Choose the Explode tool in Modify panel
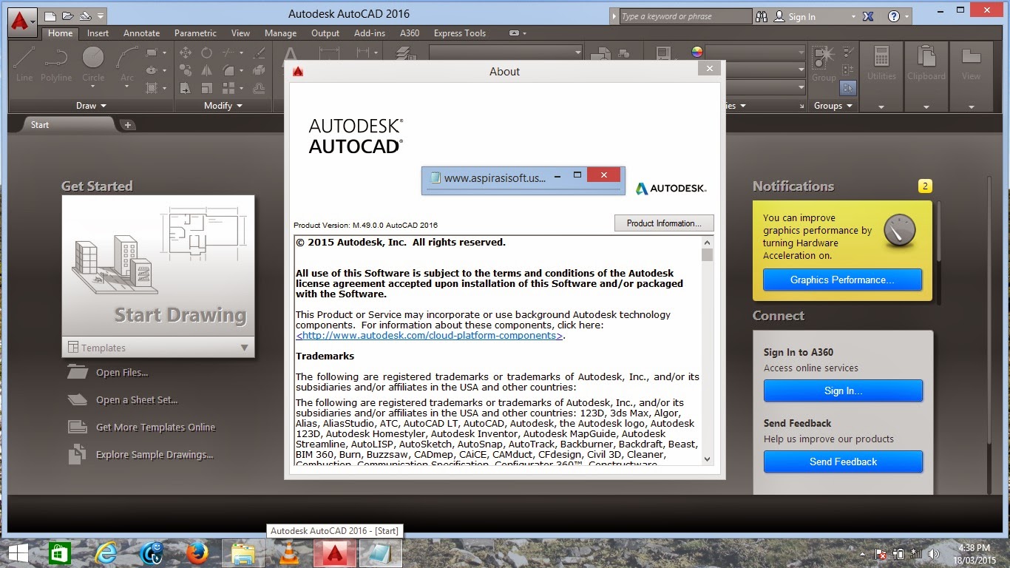This screenshot has width=1010, height=568. pos(260,71)
